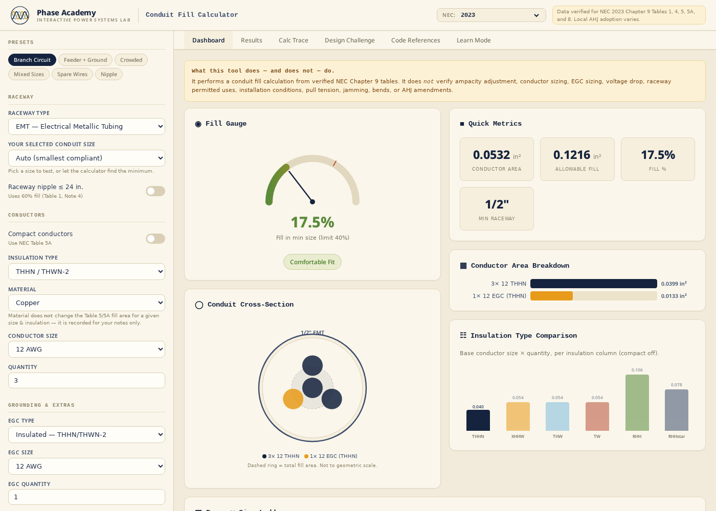Switch to the Dashboard tab

click(208, 40)
